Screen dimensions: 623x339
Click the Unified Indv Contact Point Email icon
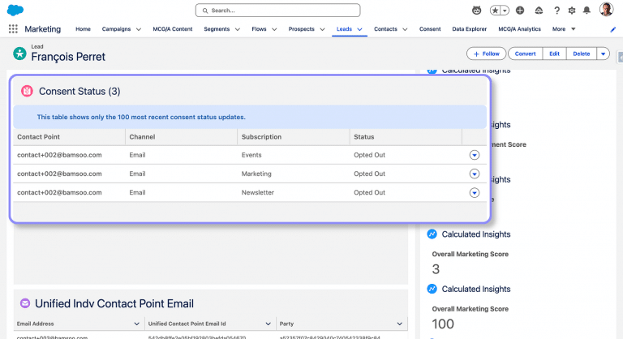point(25,303)
